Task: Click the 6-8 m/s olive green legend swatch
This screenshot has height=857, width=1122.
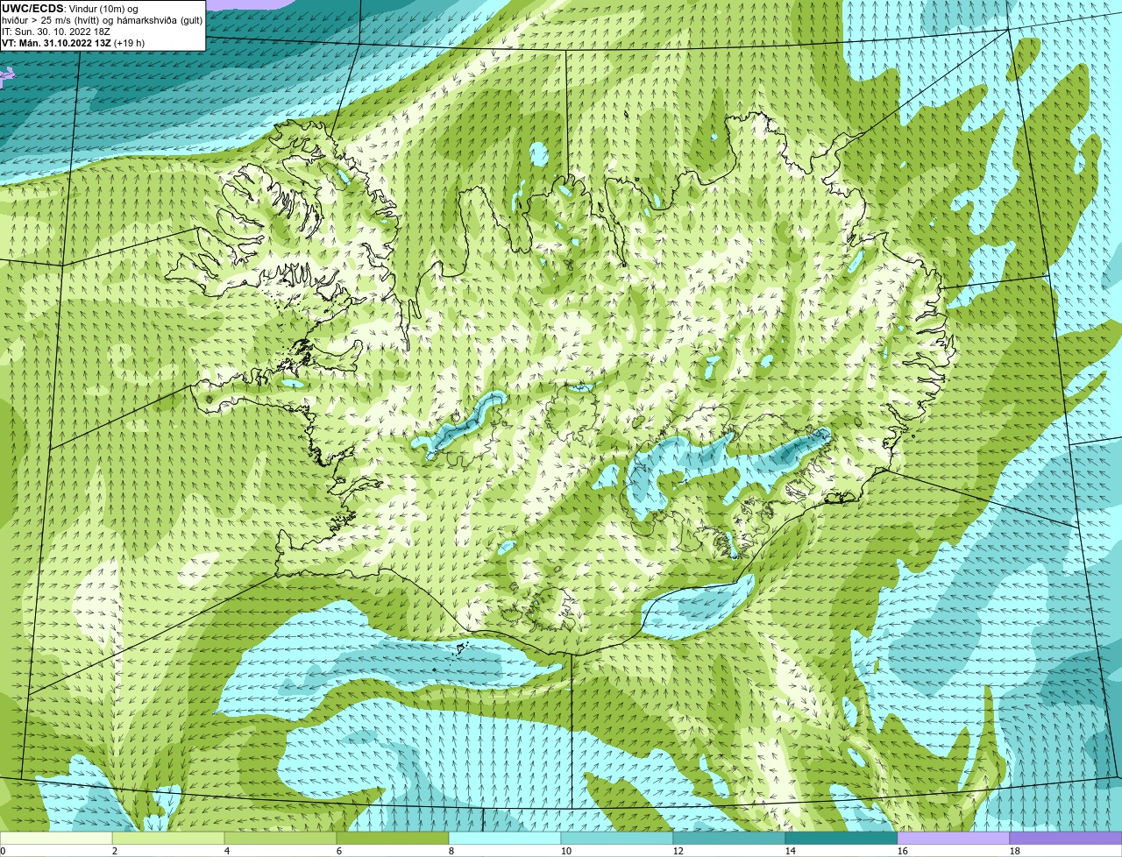Action: point(394,839)
